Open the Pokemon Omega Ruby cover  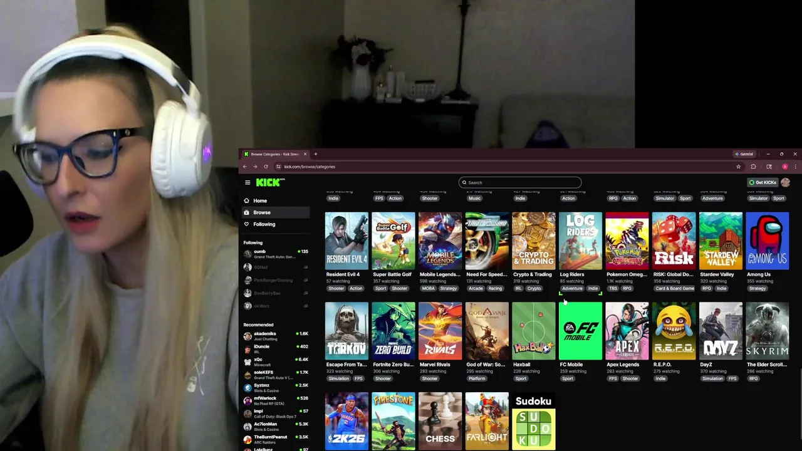point(627,241)
